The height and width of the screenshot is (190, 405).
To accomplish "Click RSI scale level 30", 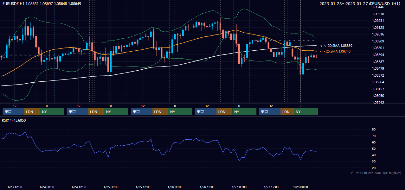I will pos(374,161).
